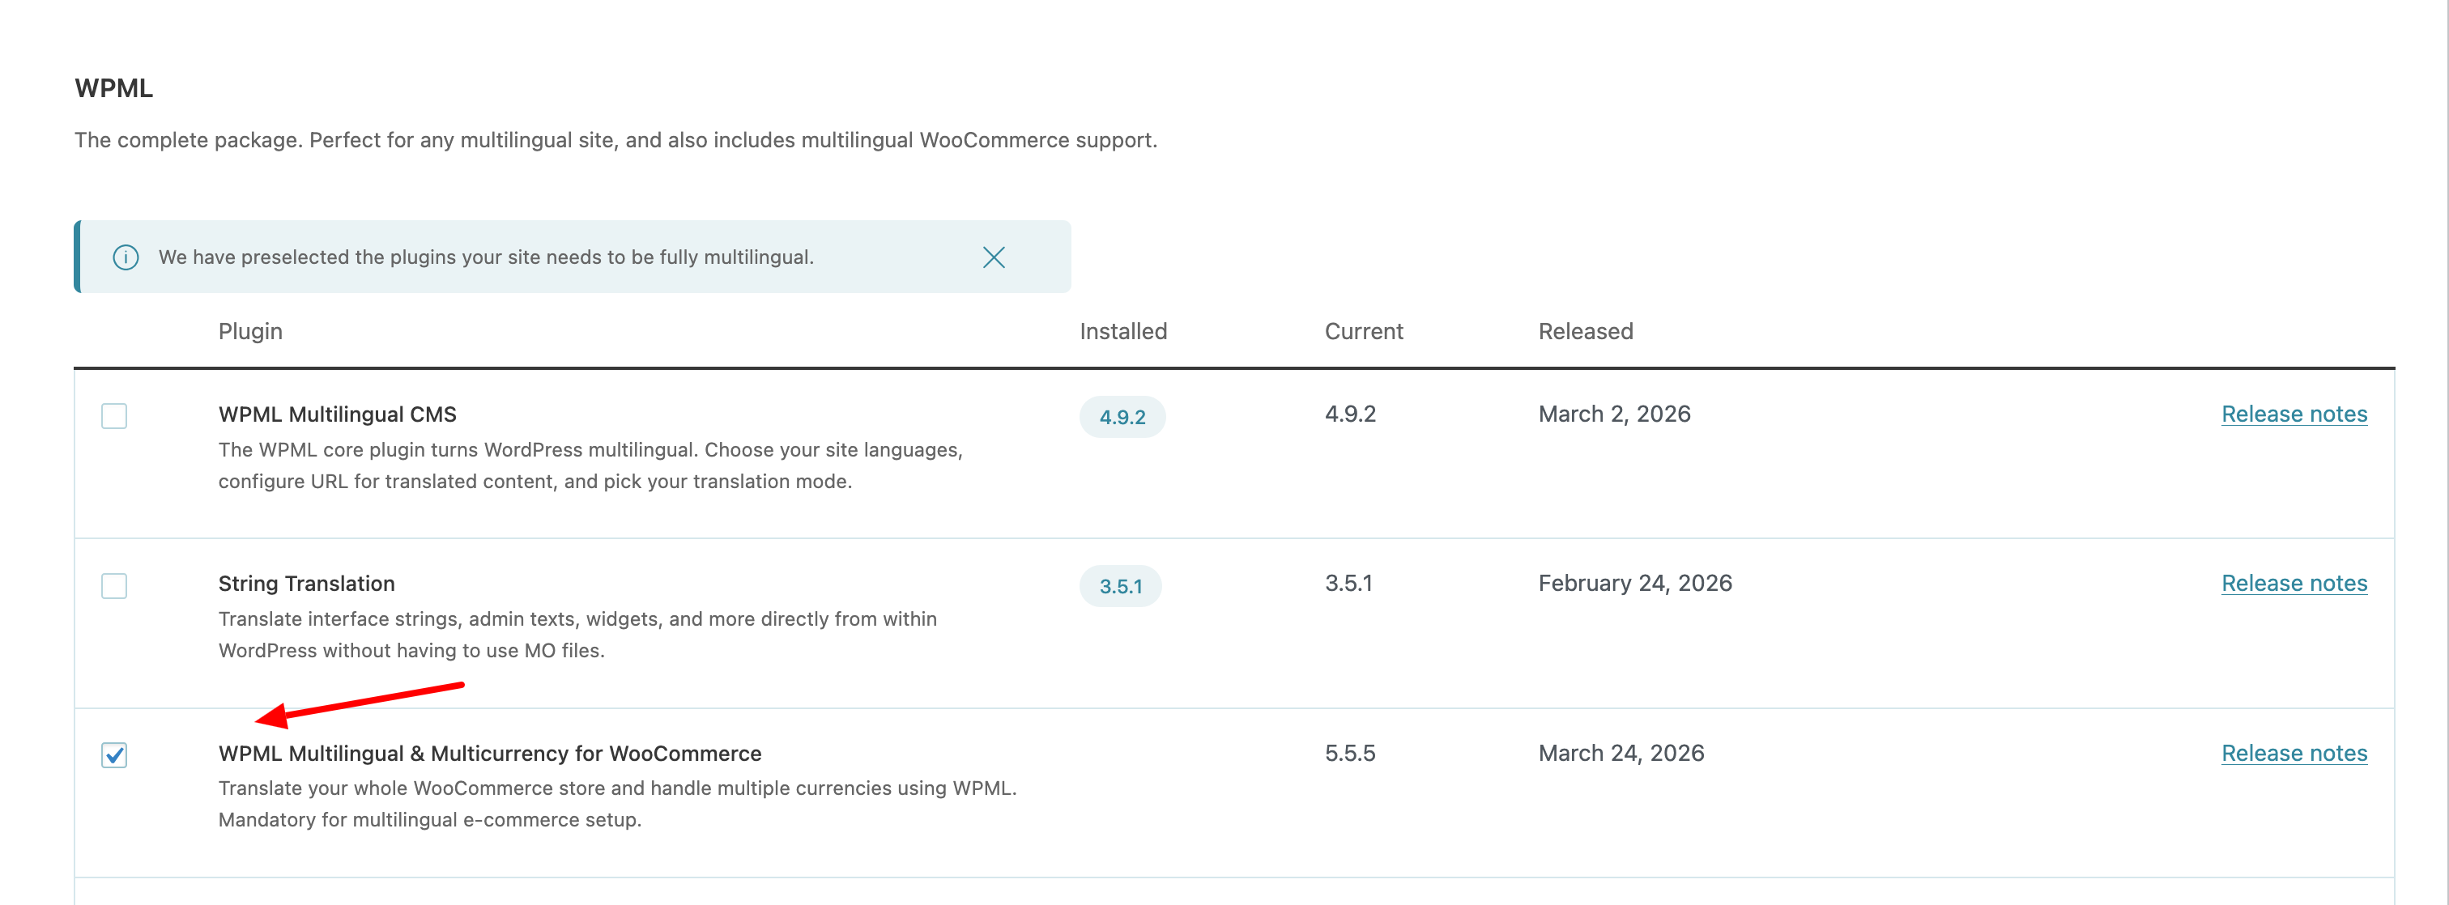Open Release notes for String Translation
This screenshot has width=2449, height=905.
point(2293,584)
